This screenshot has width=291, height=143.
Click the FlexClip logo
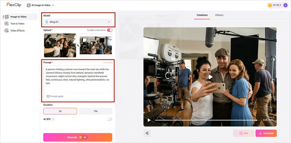[x=14, y=5]
